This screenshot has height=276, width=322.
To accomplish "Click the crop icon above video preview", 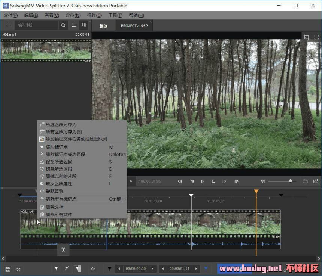I will point(306,37).
